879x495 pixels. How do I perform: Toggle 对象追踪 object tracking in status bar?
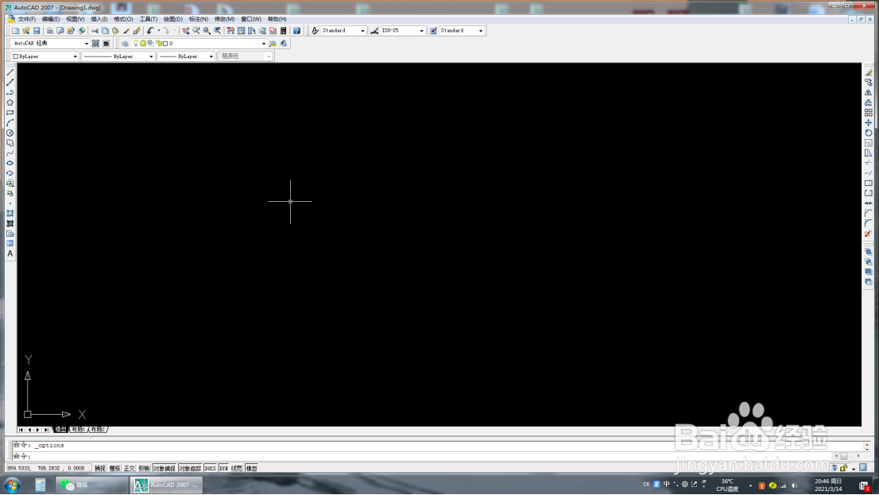tap(190, 468)
